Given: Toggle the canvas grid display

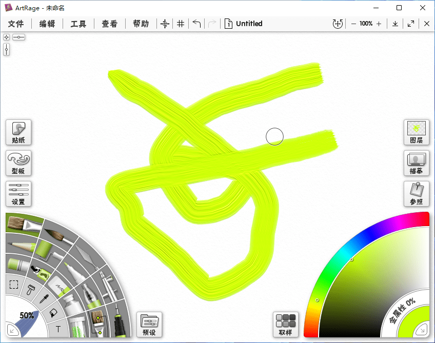Looking at the screenshot, I should tap(181, 24).
